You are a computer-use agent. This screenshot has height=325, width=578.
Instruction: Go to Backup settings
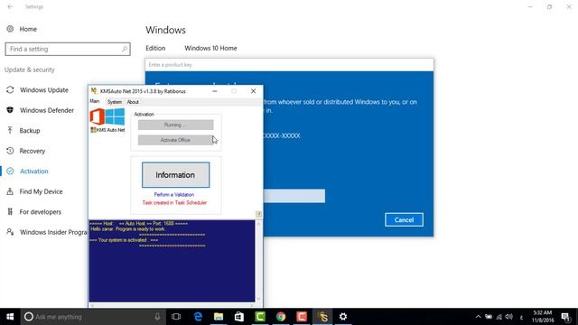(30, 130)
